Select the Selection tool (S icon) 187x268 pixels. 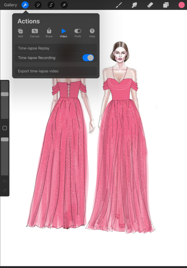point(51,5)
